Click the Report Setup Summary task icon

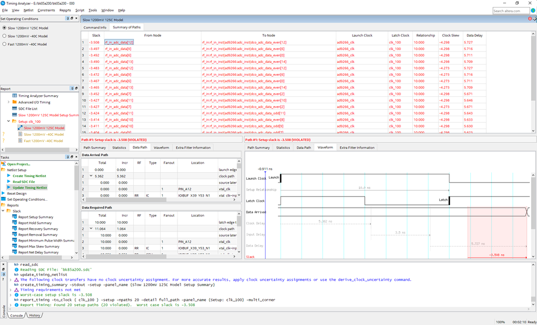(15, 217)
